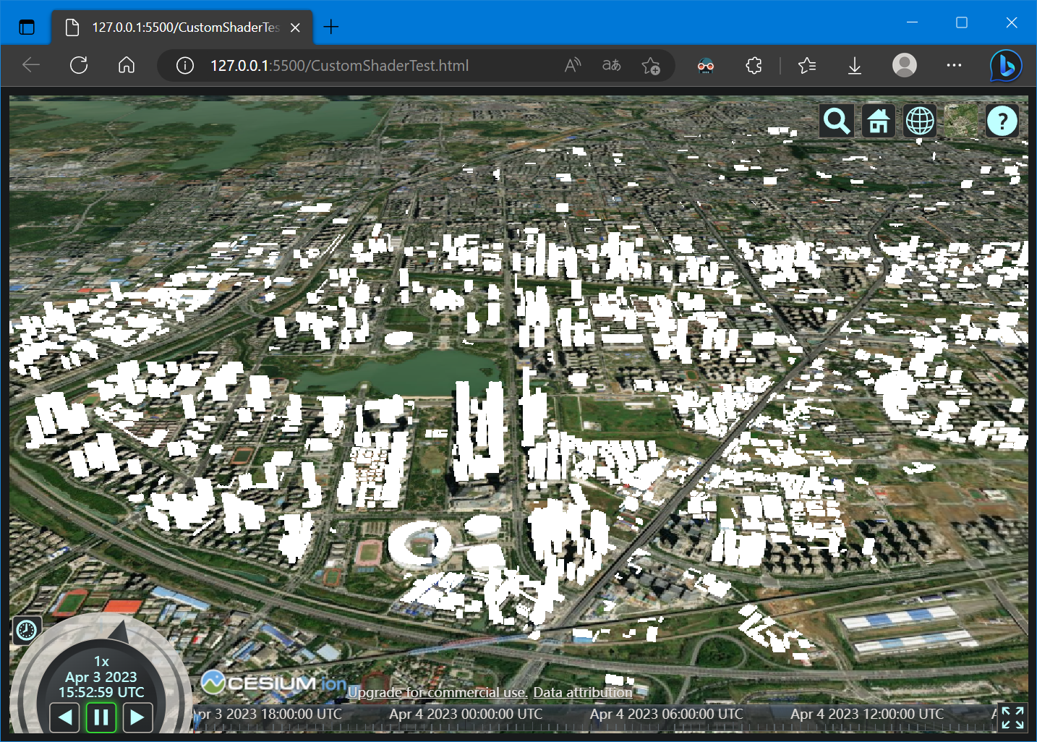The image size is (1037, 742).
Task: Click the realtime clock button
Action: 27,630
